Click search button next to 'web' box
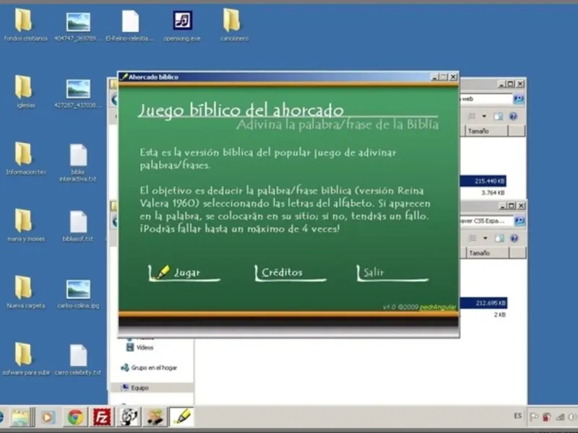The height and width of the screenshot is (433, 578). pyautogui.click(x=519, y=99)
